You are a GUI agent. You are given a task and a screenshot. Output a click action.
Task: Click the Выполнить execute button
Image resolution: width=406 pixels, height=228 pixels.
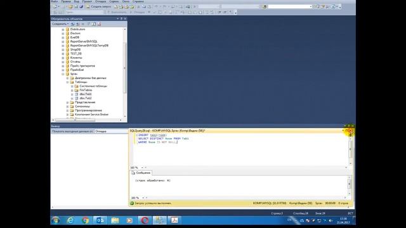(x=117, y=12)
